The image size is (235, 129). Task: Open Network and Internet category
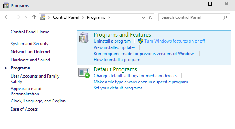(31, 52)
